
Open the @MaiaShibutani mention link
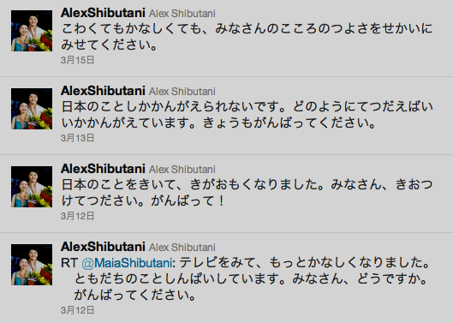[127, 263]
